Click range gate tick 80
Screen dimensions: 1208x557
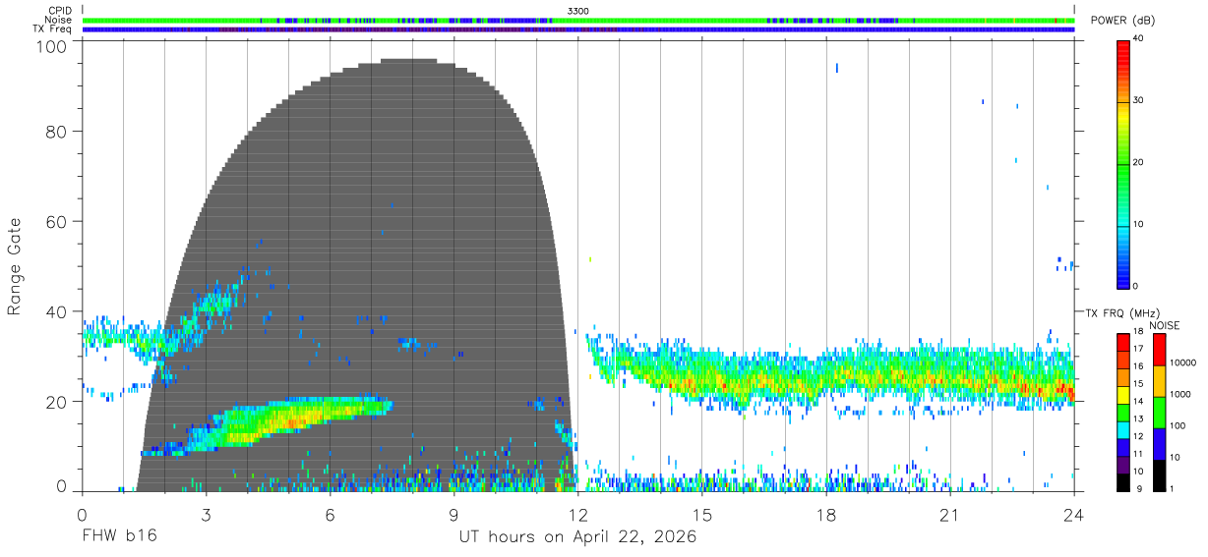(x=58, y=132)
